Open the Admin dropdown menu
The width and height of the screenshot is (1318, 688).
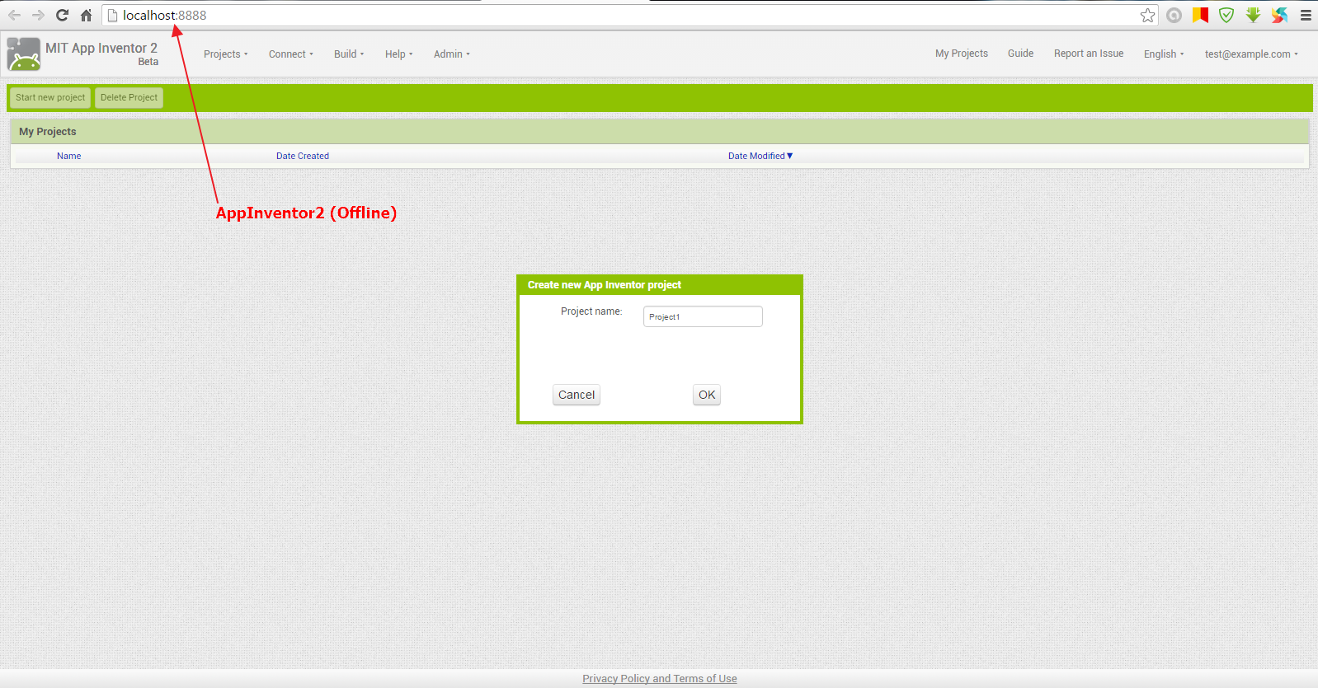pyautogui.click(x=451, y=54)
